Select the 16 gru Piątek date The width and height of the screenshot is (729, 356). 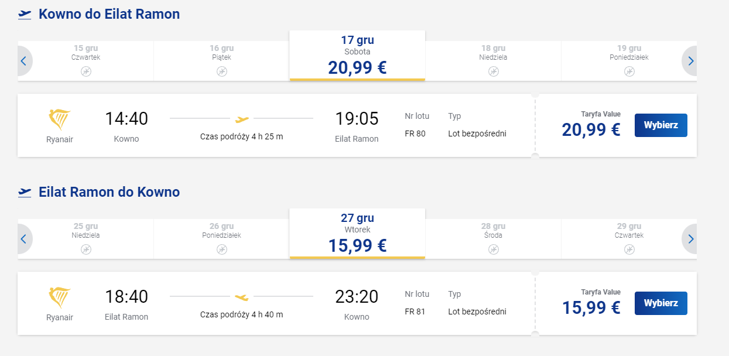(221, 61)
